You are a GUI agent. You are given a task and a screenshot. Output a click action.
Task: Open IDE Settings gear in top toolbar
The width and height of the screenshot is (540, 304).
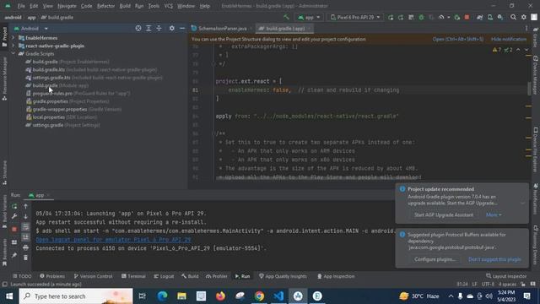tap(523, 17)
